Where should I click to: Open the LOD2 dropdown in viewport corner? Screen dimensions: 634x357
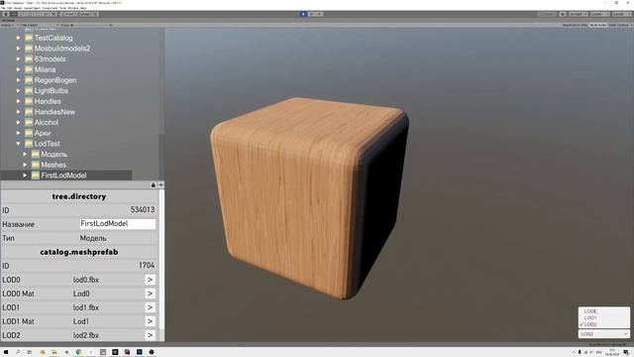(x=604, y=334)
